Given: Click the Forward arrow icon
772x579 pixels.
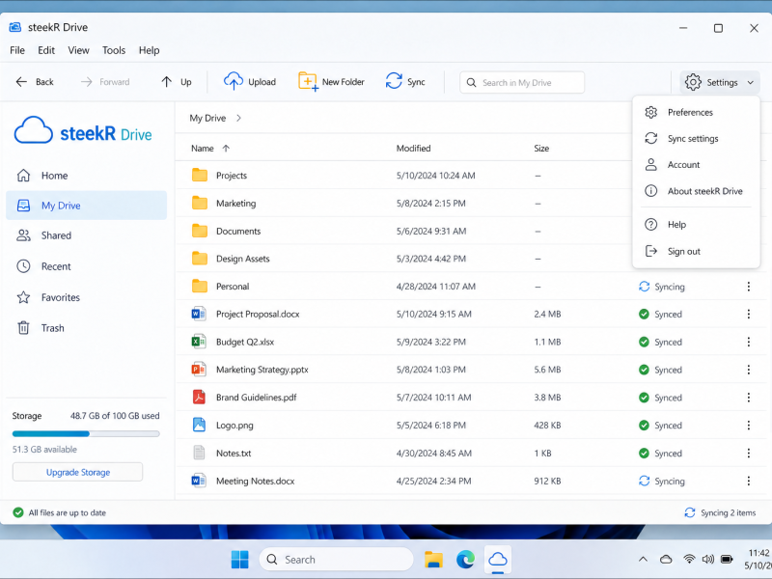Looking at the screenshot, I should pos(86,82).
